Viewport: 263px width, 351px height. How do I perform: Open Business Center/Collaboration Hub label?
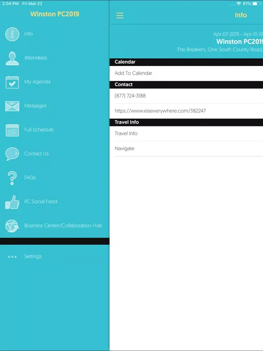(x=63, y=225)
